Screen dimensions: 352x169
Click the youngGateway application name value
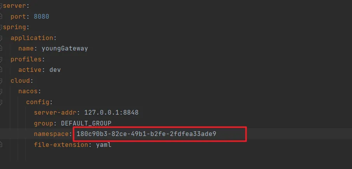pos(64,49)
